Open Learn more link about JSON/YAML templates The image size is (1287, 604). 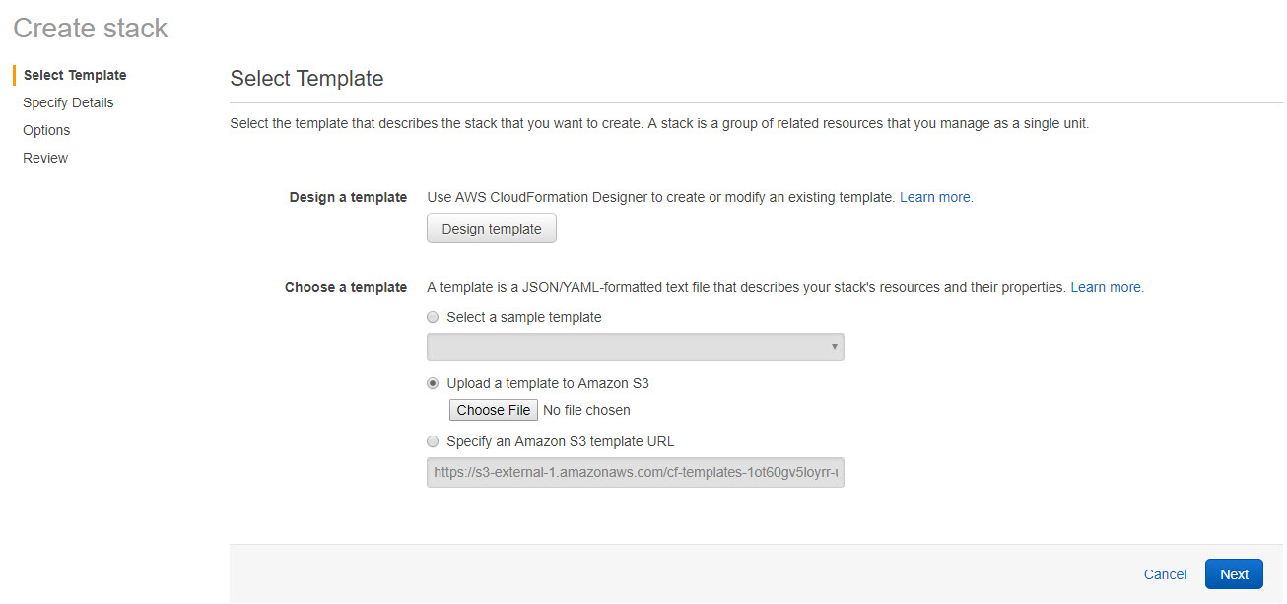pyautogui.click(x=1107, y=287)
